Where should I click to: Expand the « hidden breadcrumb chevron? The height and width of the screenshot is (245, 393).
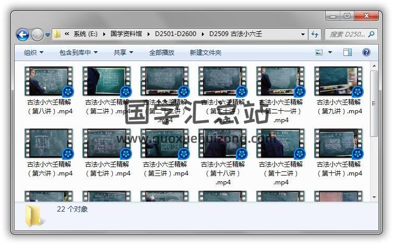click(x=67, y=34)
